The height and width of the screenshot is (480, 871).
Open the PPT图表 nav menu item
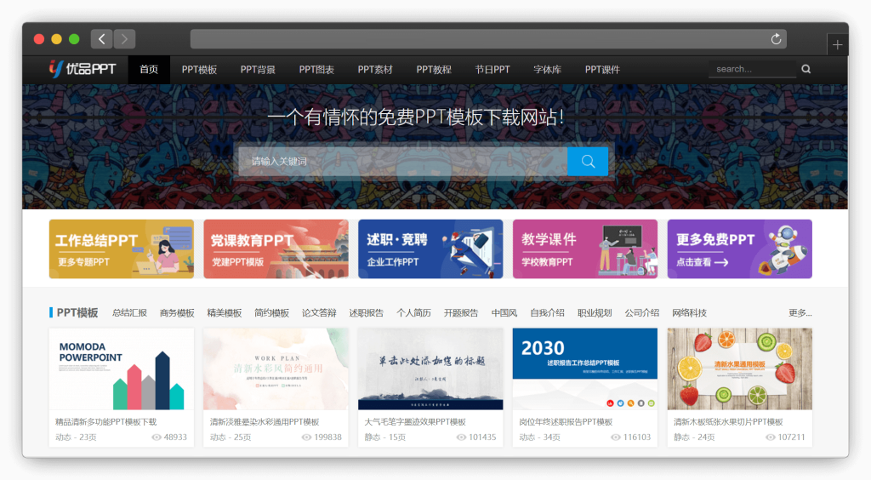[x=316, y=70]
